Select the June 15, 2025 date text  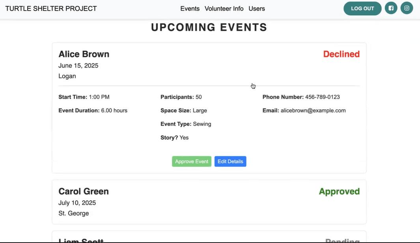[x=78, y=66]
